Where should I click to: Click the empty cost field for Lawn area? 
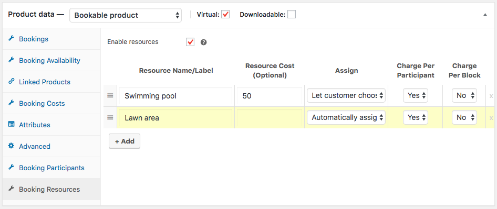[x=270, y=118]
